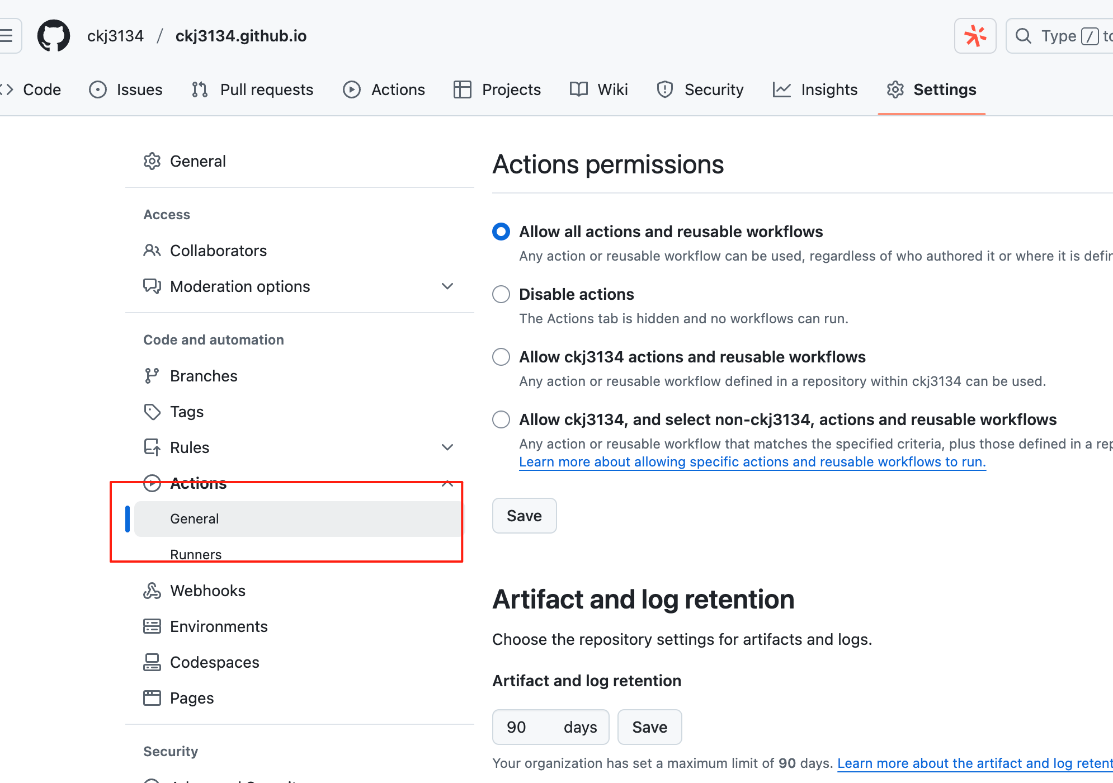
Task: Expand the Rules section chevron
Action: coord(447,447)
